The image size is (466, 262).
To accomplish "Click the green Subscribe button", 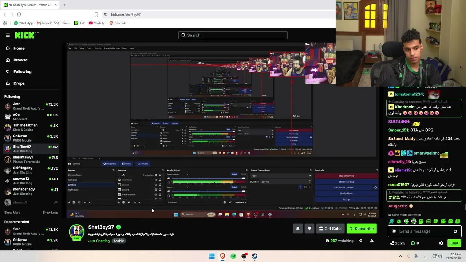I will [362, 229].
